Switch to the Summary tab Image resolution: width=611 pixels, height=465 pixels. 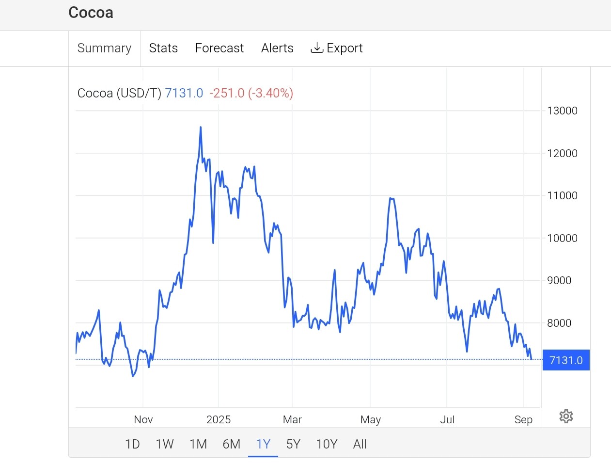(104, 48)
